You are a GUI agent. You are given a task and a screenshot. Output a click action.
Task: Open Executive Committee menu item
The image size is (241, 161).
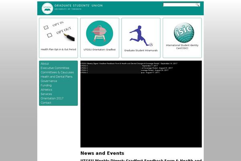pos(55,68)
